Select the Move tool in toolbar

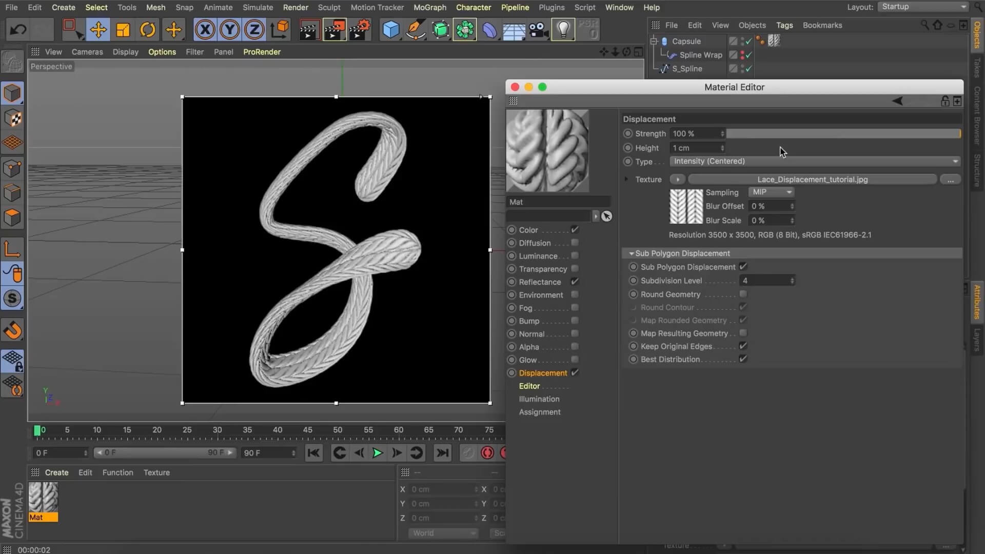pyautogui.click(x=97, y=30)
